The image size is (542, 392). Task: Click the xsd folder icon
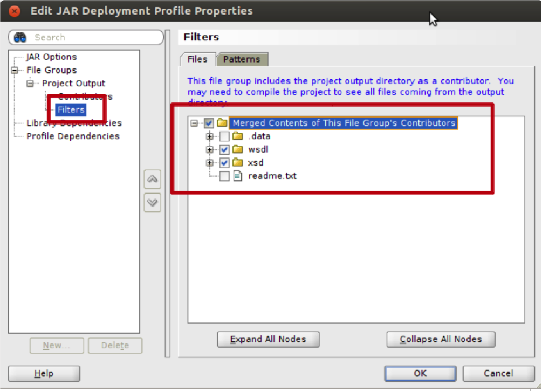coord(237,162)
